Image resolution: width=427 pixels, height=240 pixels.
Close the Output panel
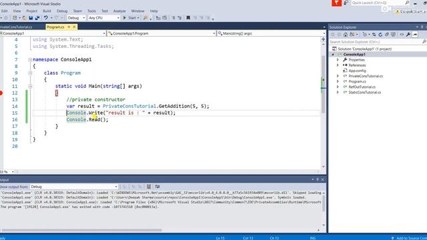[323, 179]
